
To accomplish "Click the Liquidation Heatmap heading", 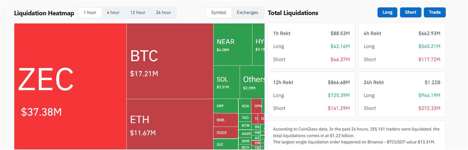I will tap(44, 13).
